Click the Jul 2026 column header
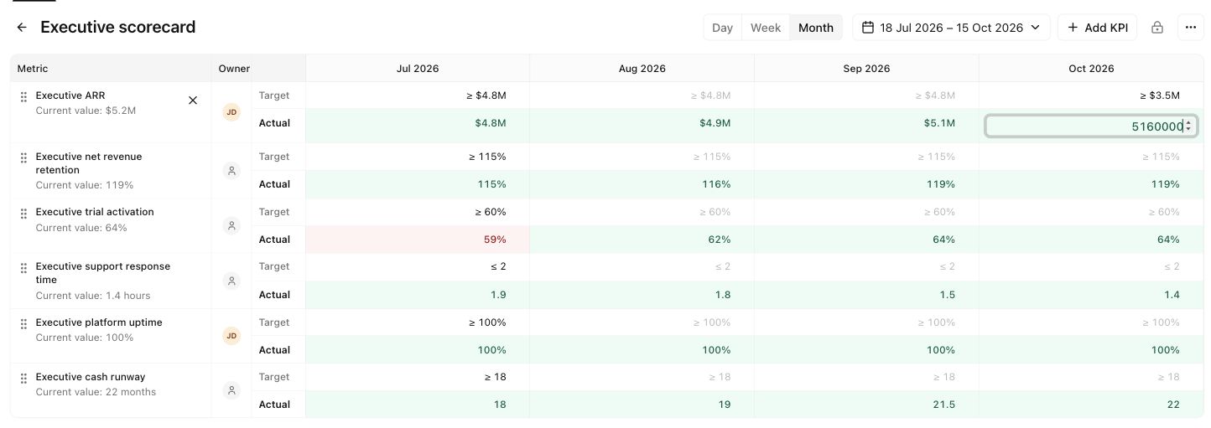1211x428 pixels. tap(418, 69)
